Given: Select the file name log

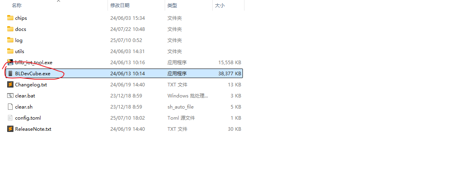Looking at the screenshot, I should coord(19,40).
